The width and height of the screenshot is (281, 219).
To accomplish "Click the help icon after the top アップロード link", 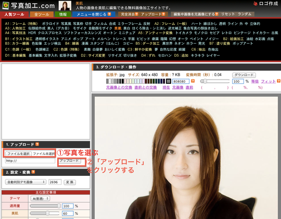I will point(163,14).
